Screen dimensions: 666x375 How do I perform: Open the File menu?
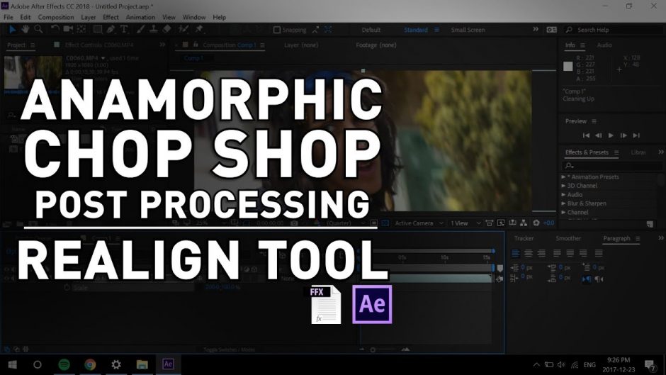(x=9, y=18)
